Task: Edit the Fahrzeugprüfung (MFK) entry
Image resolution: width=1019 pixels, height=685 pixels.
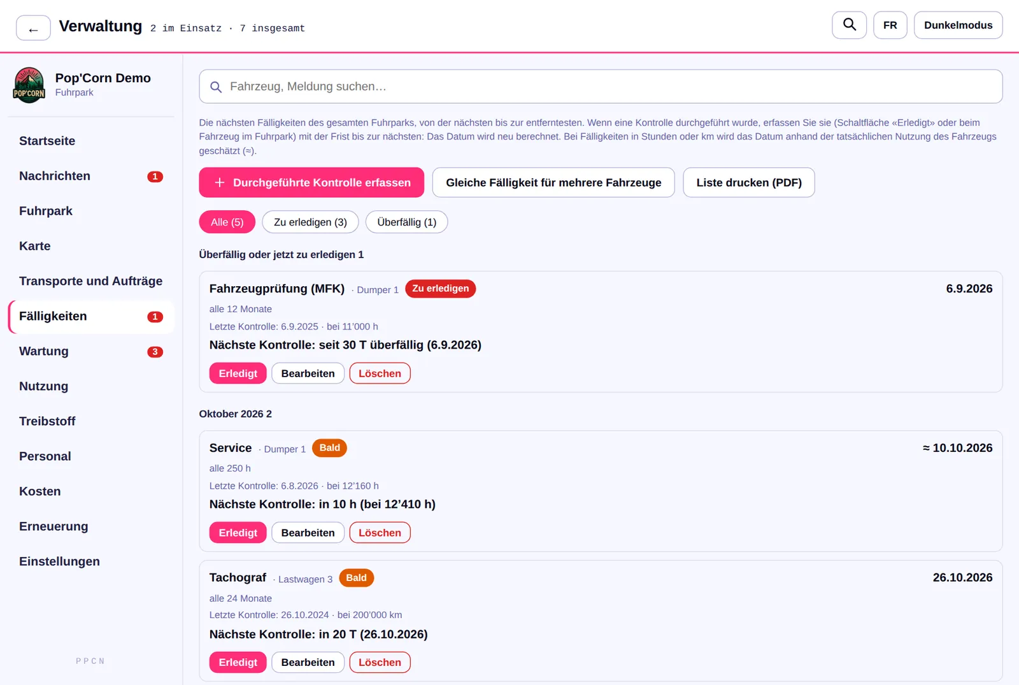Action: coord(308,373)
